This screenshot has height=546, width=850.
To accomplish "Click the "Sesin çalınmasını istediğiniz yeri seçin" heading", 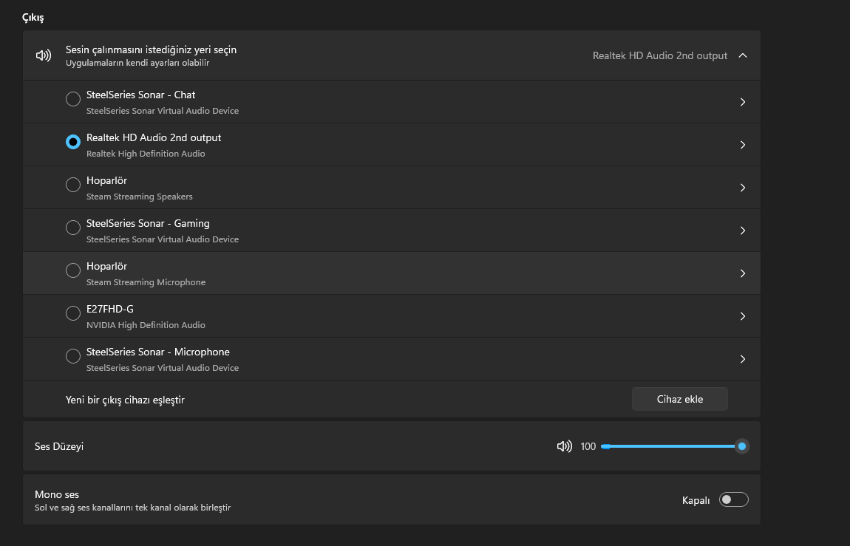I will pos(152,50).
